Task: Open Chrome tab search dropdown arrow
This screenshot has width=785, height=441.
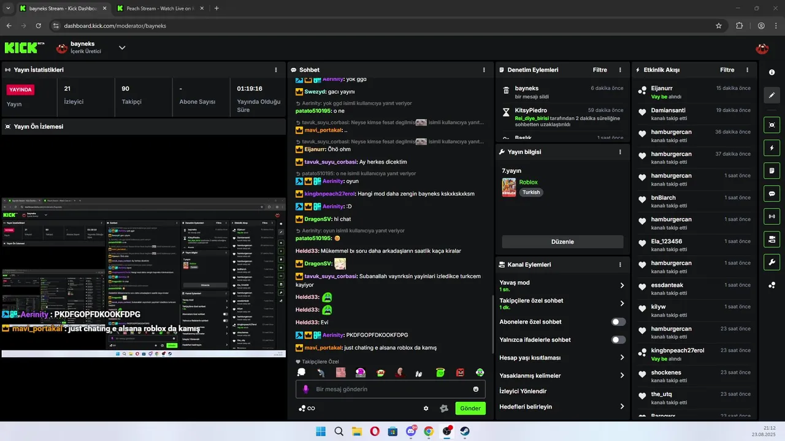Action: pos(8,9)
